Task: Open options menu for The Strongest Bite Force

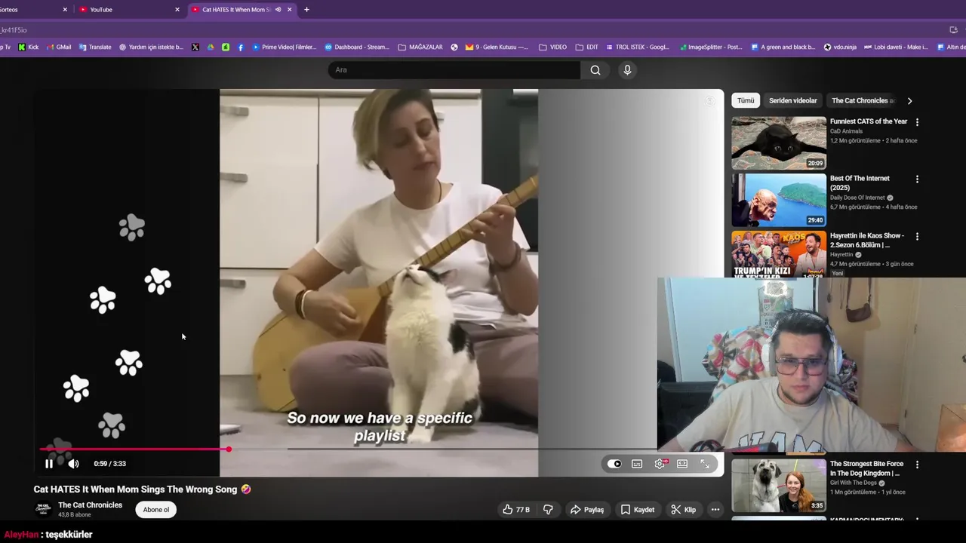Action: coord(917,465)
